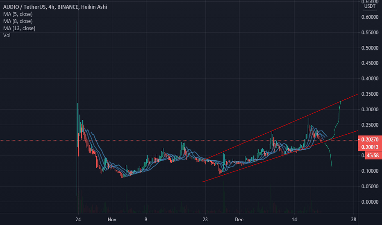
Task: Click the Nov label on time axis
Action: pyautogui.click(x=112, y=219)
